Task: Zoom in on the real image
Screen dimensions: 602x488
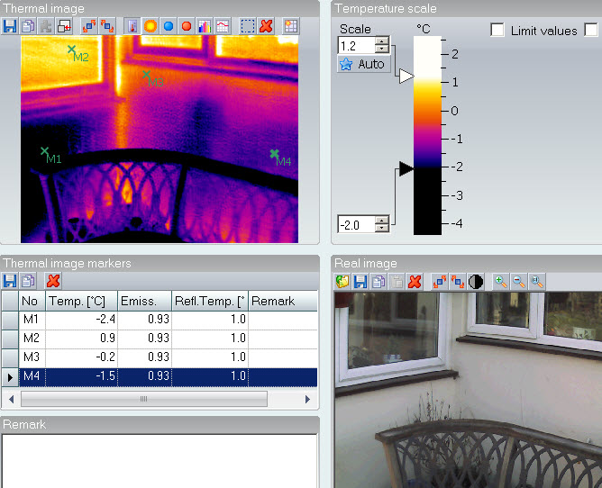Action: 500,282
